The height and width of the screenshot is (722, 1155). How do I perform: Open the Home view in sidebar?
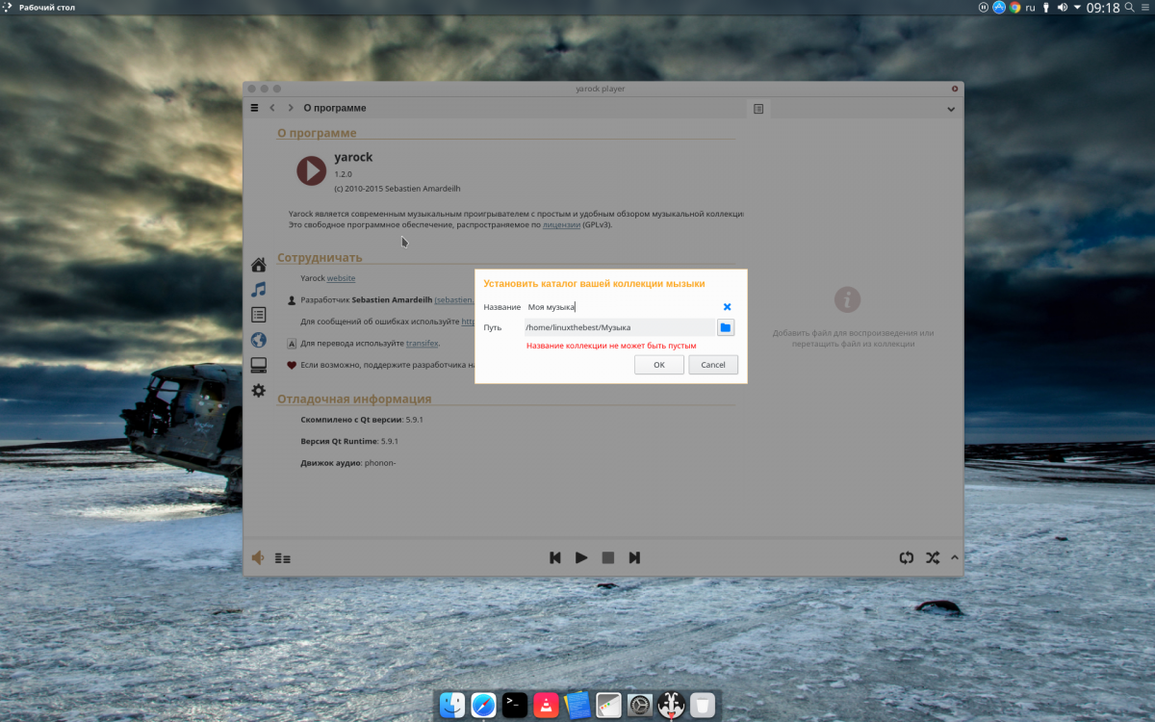[x=258, y=265]
